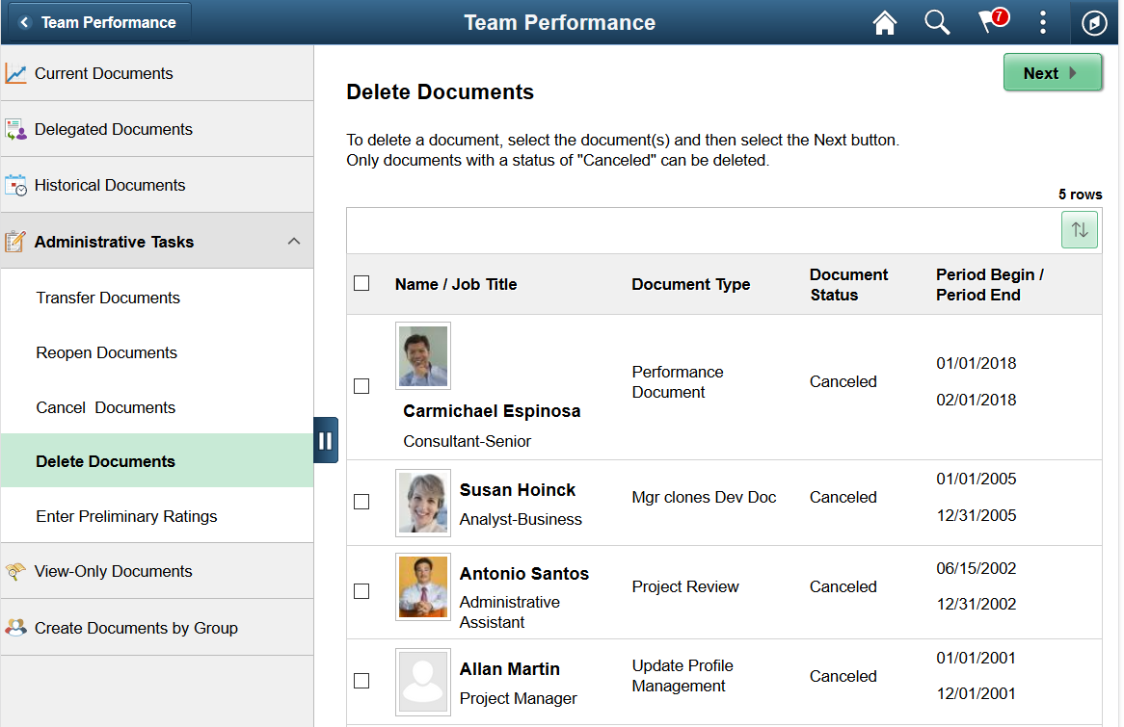This screenshot has width=1124, height=727.
Task: Click the Create Documents by Group icon
Action: coord(15,628)
